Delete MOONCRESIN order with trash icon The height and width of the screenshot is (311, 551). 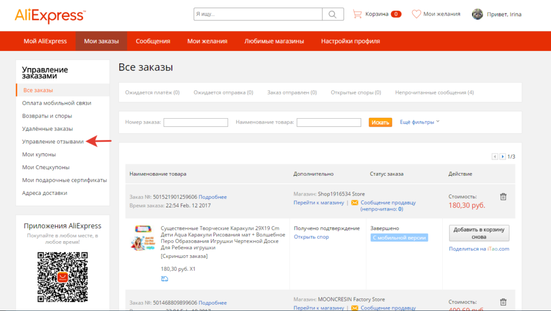(x=503, y=302)
